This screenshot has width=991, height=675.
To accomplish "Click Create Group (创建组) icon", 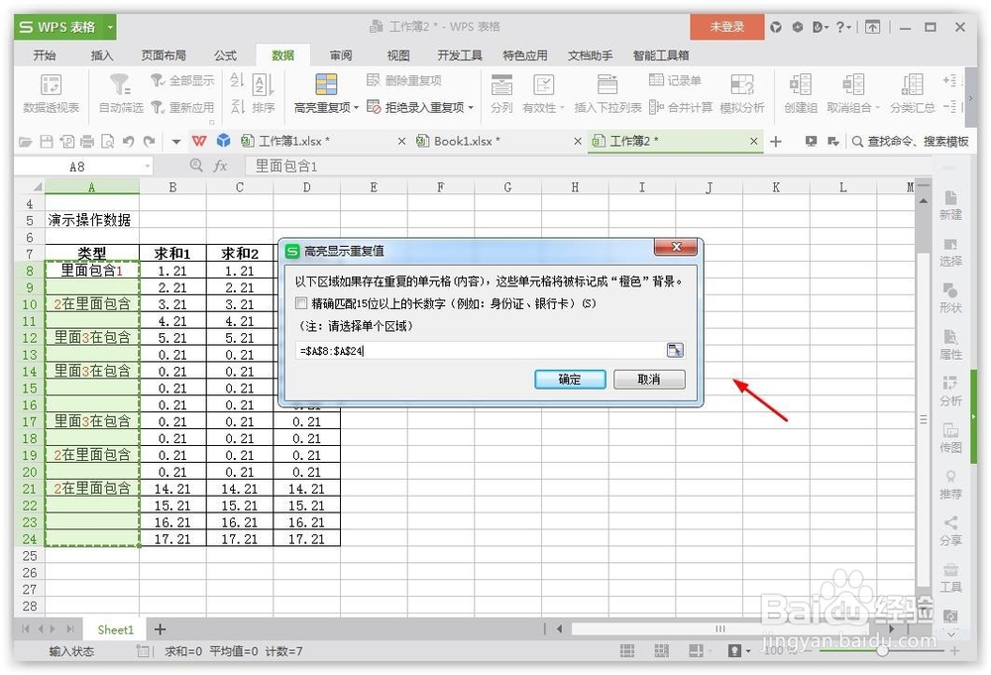I will tap(800, 84).
